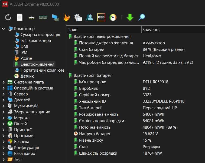Open the CPU chip toolbar icon

(x=31, y=18)
